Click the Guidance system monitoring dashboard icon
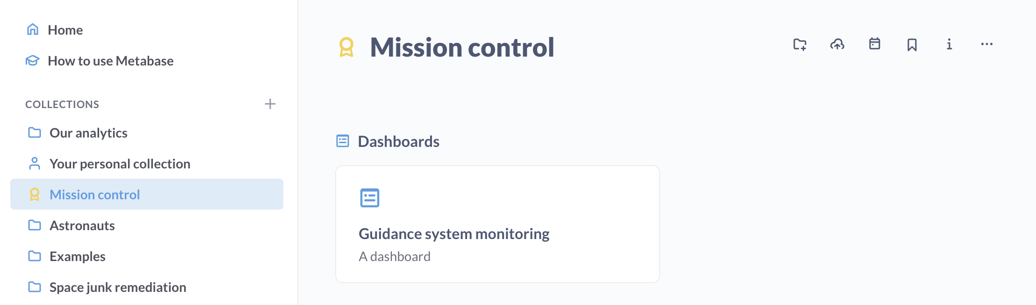Image resolution: width=1036 pixels, height=305 pixels. click(x=369, y=198)
